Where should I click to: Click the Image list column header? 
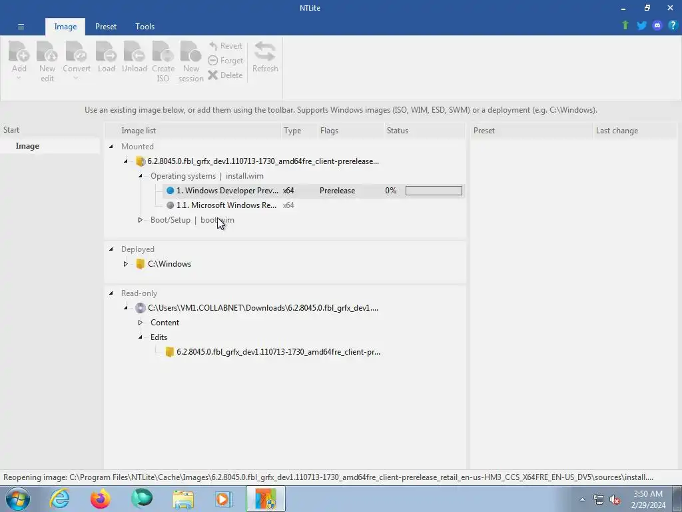(193, 131)
